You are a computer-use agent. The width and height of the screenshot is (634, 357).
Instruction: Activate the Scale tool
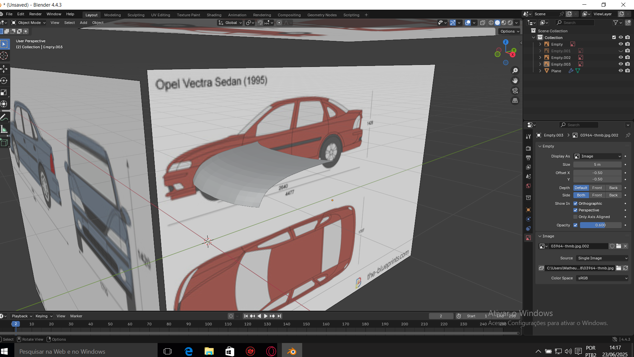(x=4, y=92)
